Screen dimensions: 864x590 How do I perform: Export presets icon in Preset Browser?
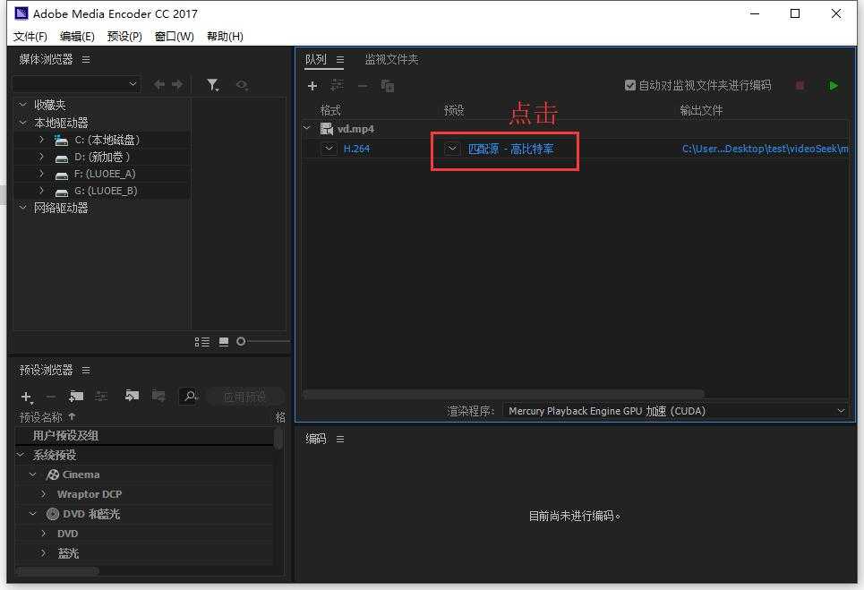[158, 396]
